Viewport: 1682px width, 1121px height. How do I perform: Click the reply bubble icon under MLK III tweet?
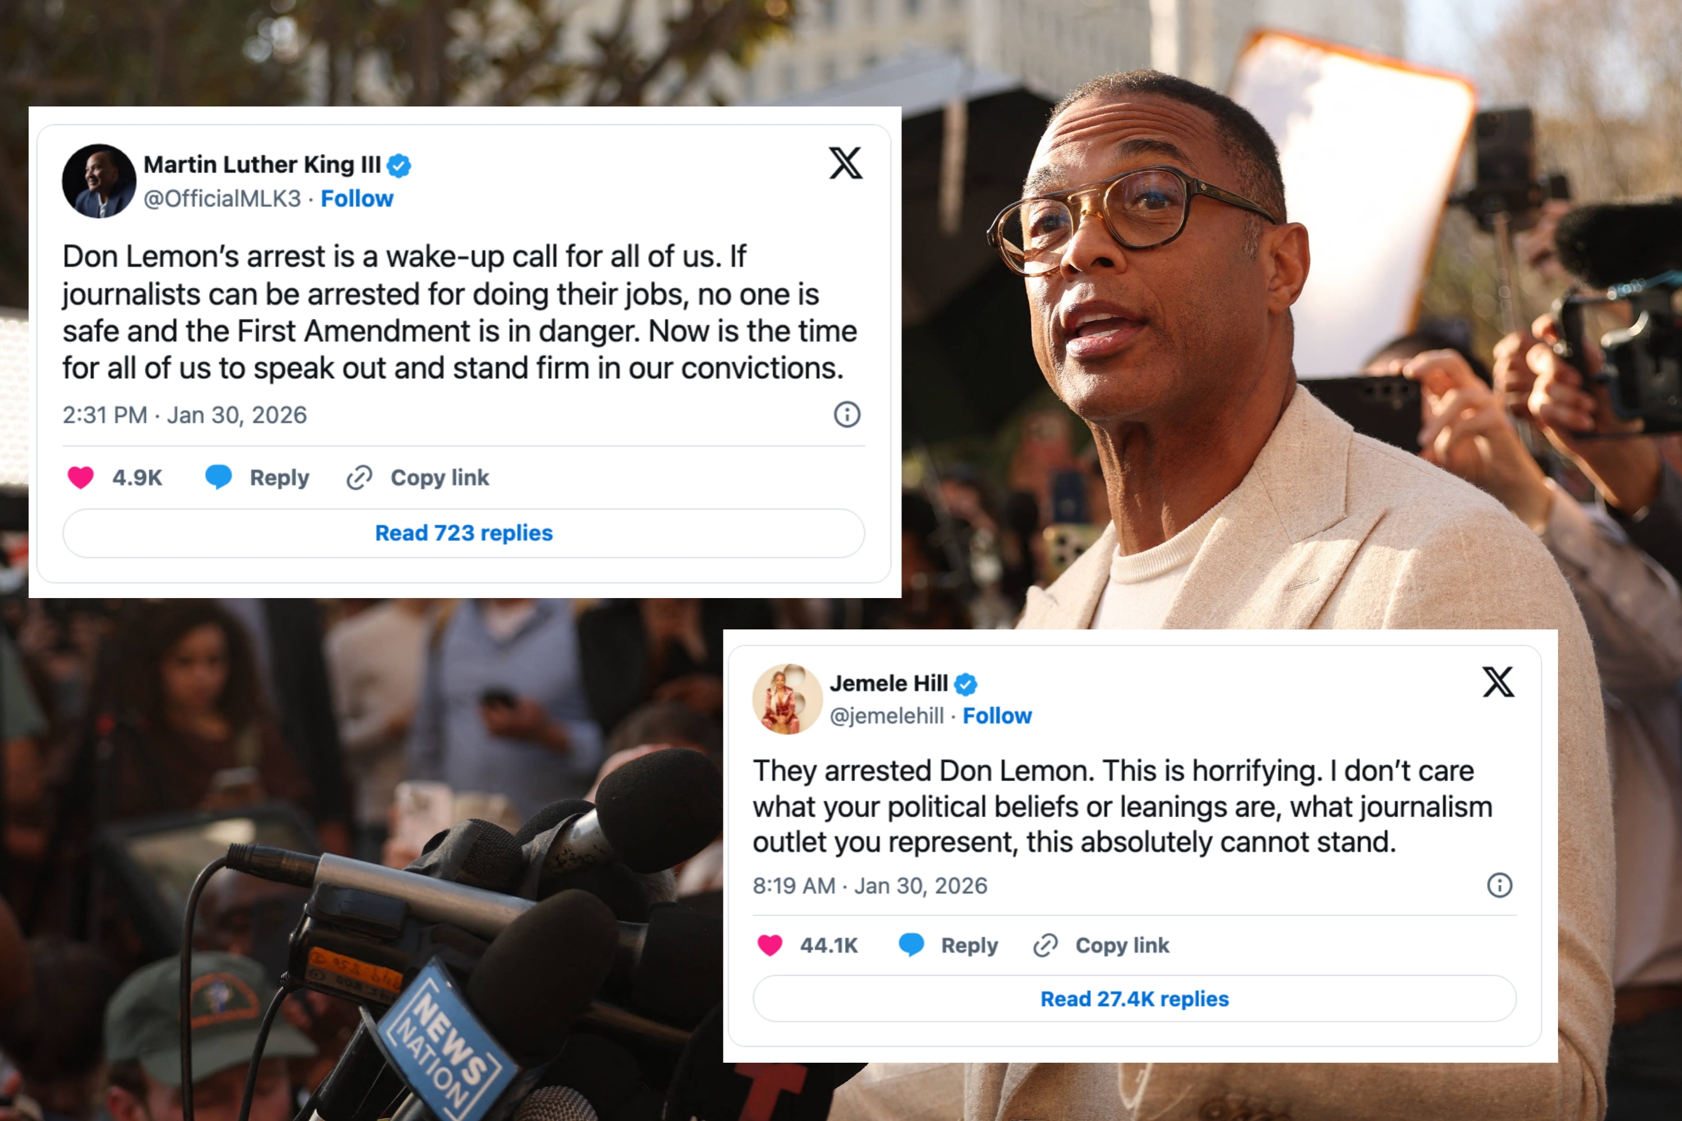[218, 477]
